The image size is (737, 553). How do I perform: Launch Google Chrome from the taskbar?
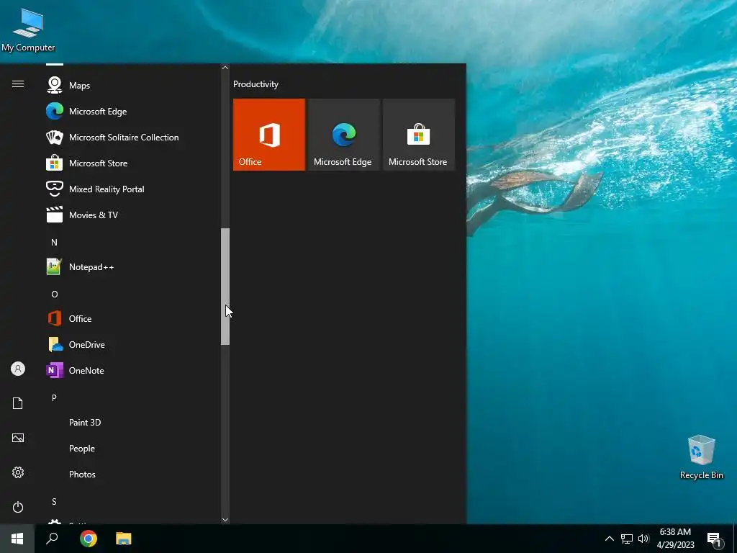click(89, 539)
